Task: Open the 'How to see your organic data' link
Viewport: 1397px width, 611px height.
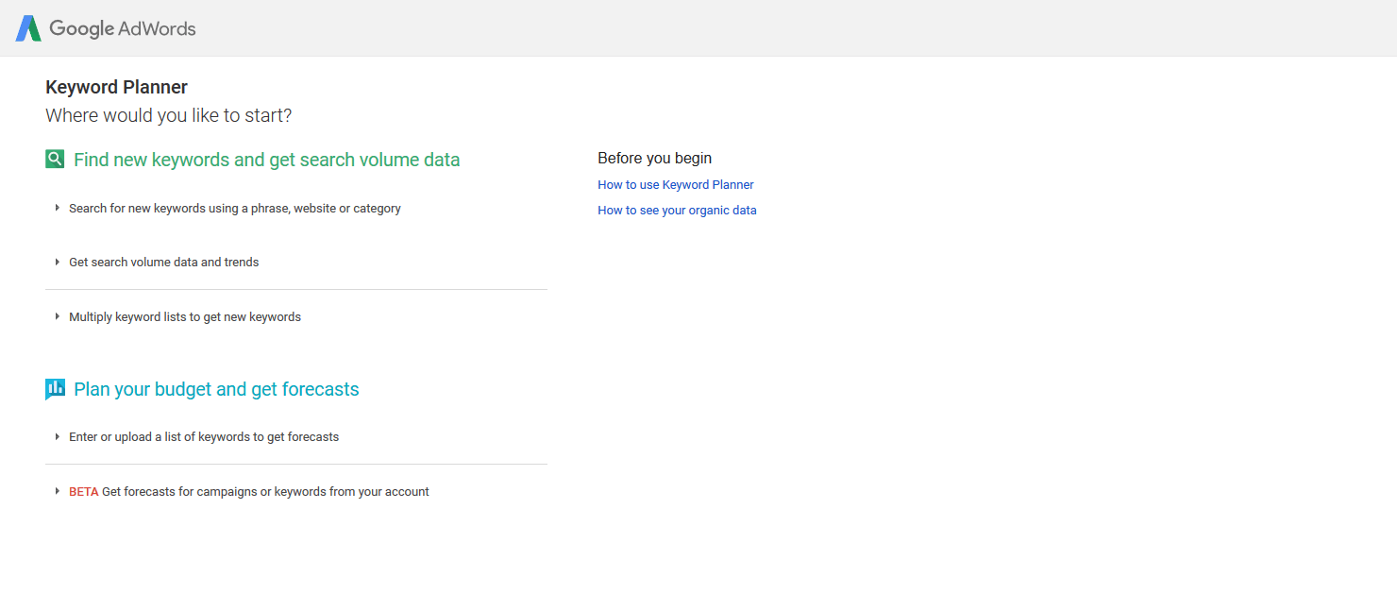Action: tap(677, 210)
